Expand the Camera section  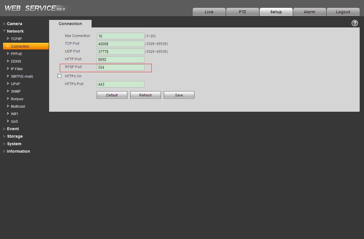click(x=14, y=24)
